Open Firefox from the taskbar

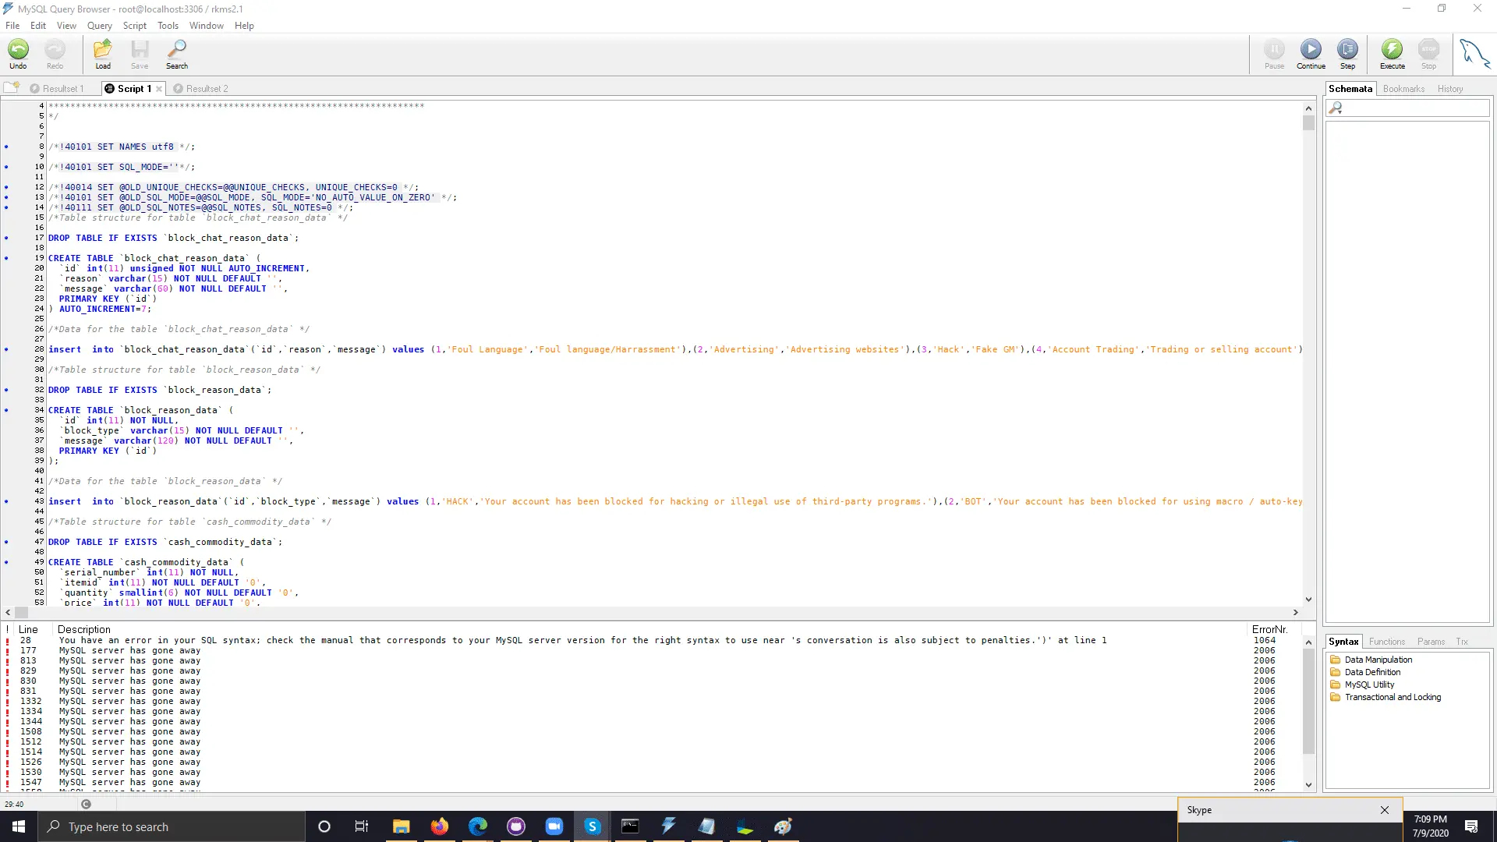440,826
